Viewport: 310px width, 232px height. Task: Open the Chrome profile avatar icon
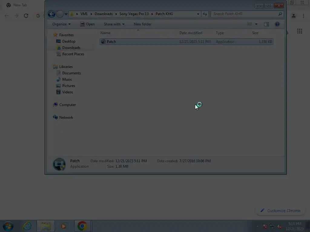click(294, 16)
